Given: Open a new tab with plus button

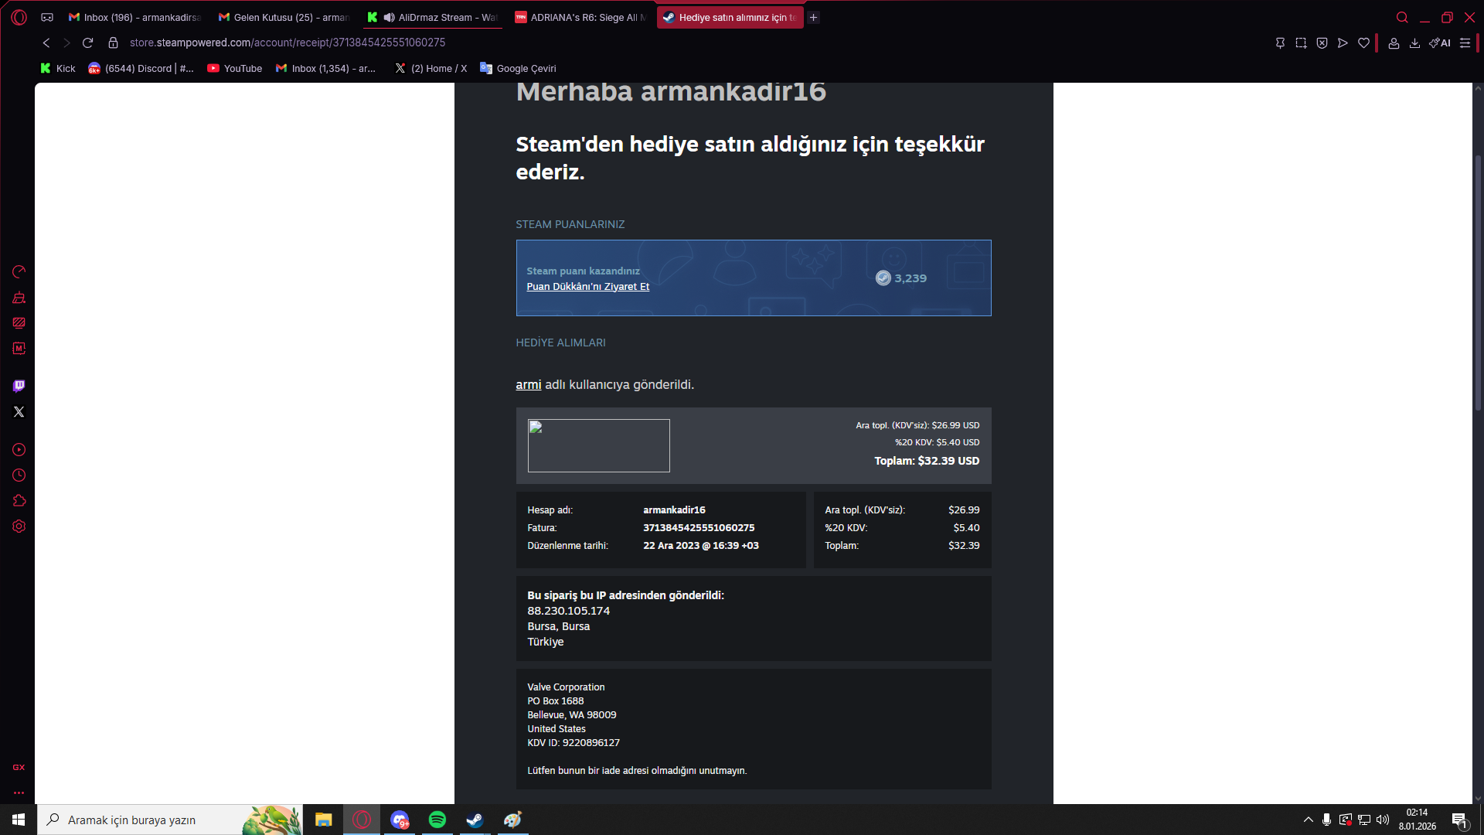Looking at the screenshot, I should click(814, 17).
